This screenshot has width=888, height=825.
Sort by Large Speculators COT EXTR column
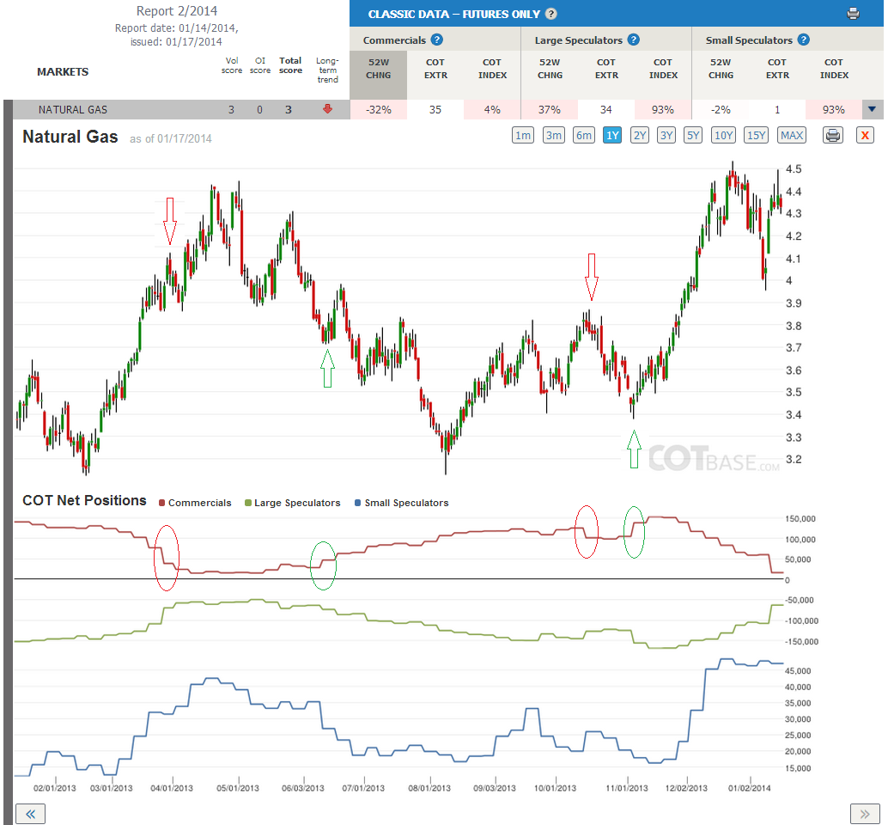click(x=606, y=69)
